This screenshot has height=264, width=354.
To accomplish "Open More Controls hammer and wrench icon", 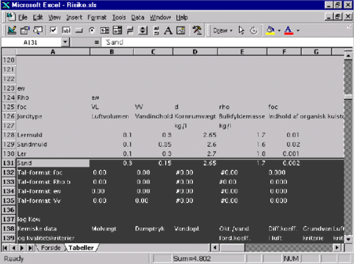I will coord(197,30).
